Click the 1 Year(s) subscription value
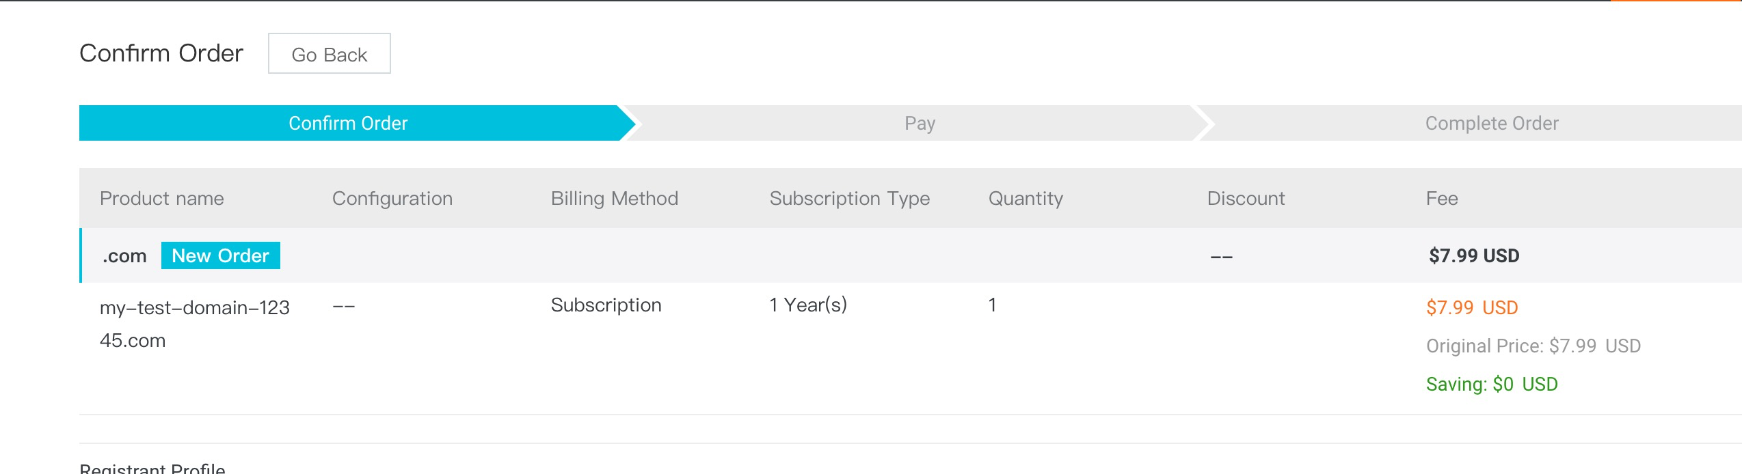1742x474 pixels. 808,305
